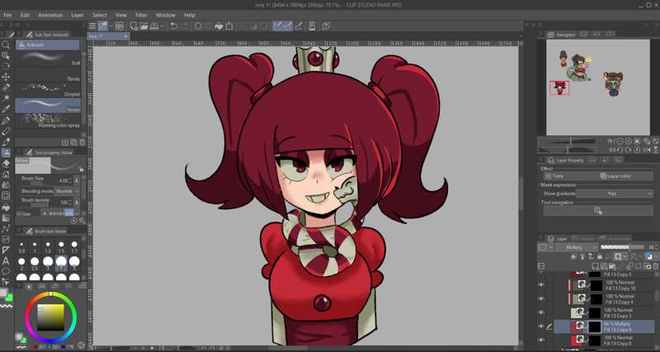The width and height of the screenshot is (660, 352).
Task: Click the Fill paint-bucket command bar icon
Action: point(219,26)
